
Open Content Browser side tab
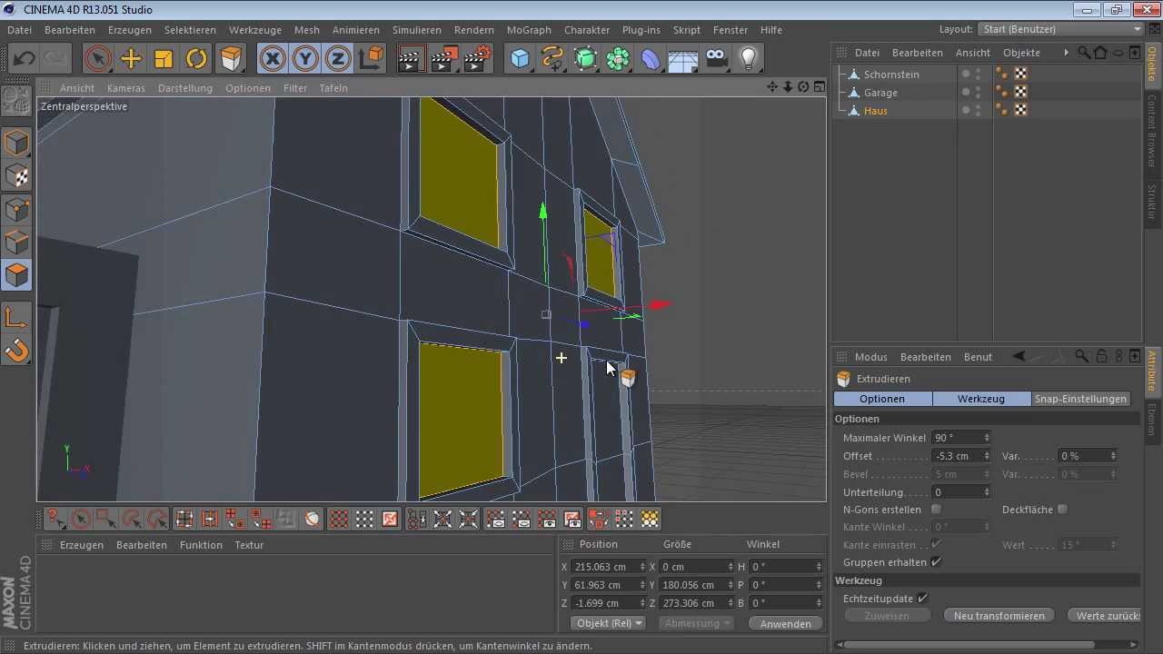[1152, 130]
